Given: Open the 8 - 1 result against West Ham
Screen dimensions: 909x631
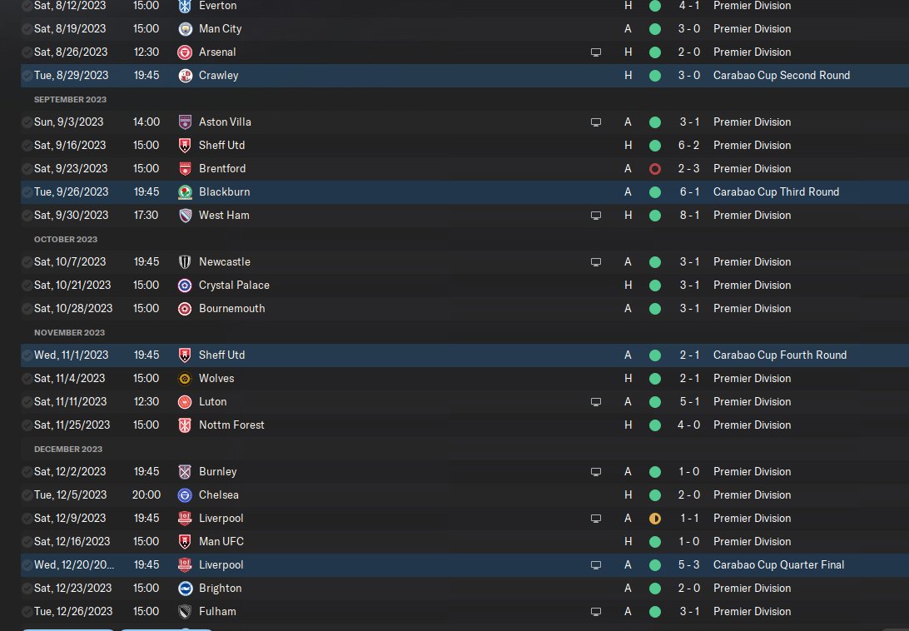Looking at the screenshot, I should click(688, 216).
